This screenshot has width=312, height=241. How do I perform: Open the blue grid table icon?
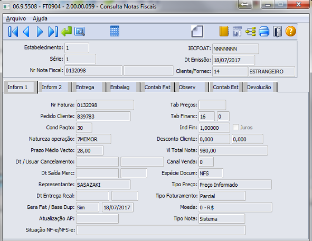tap(115, 31)
